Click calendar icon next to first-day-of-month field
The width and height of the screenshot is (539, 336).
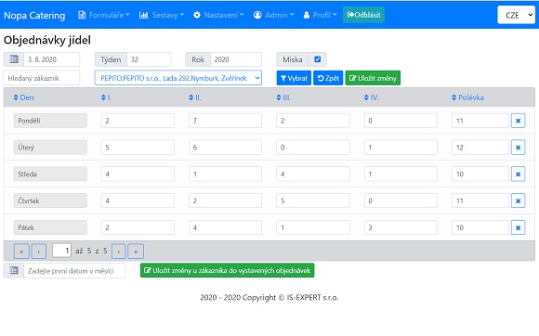point(14,270)
